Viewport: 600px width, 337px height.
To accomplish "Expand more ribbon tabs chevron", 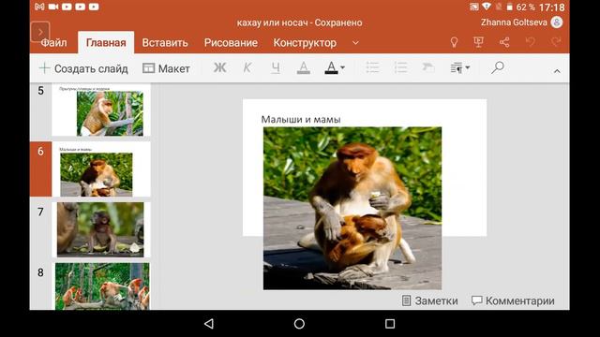I will click(x=355, y=43).
